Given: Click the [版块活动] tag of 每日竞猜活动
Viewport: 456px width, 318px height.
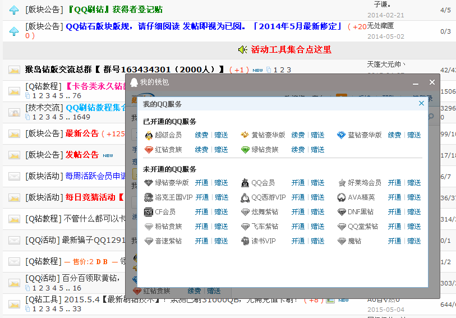Looking at the screenshot, I should pos(44,197).
